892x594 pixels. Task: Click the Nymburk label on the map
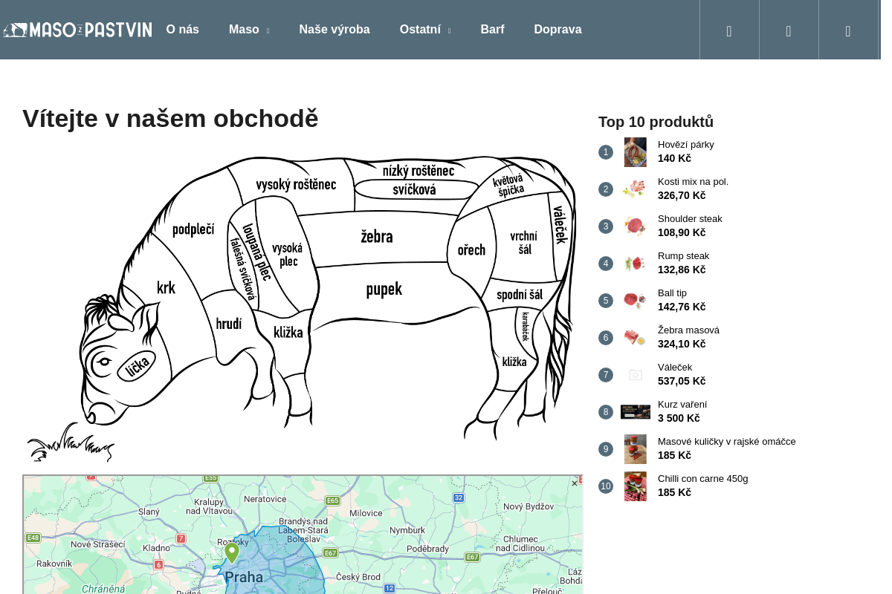coord(407,530)
